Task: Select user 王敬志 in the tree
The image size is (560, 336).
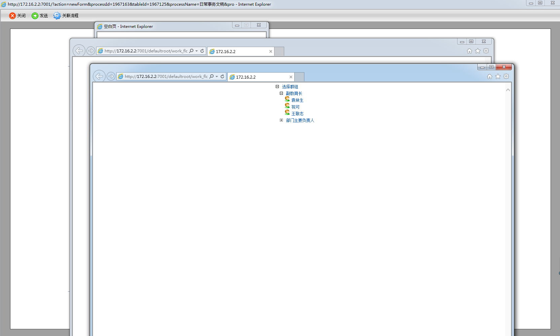Action: click(x=297, y=114)
